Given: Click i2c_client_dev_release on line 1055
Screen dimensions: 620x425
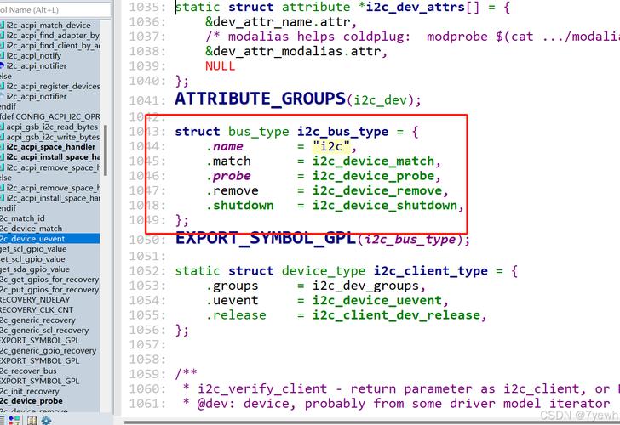Looking at the screenshot, I should 397,315.
